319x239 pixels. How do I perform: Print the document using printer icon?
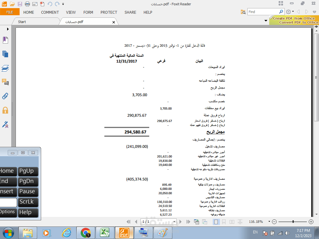tap(27, 4)
